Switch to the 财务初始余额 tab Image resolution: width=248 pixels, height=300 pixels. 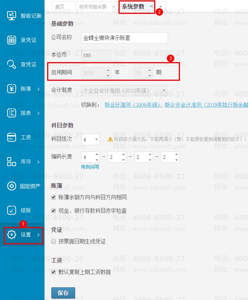click(x=93, y=7)
